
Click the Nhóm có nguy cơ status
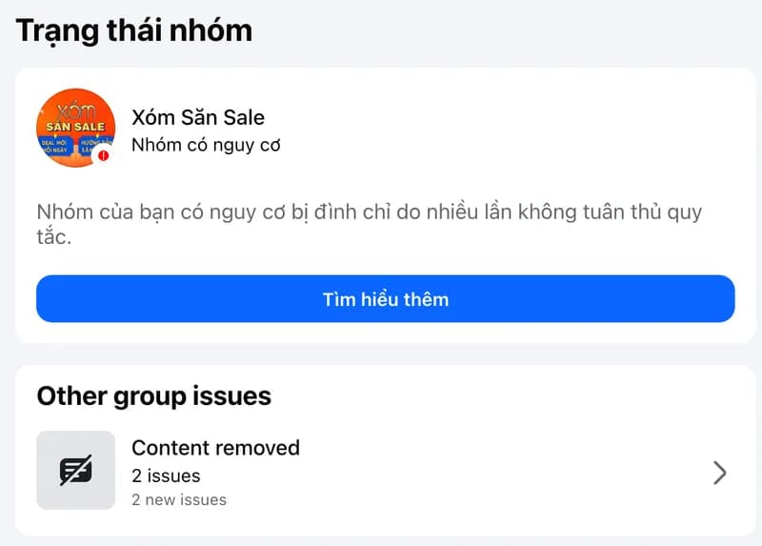point(205,146)
